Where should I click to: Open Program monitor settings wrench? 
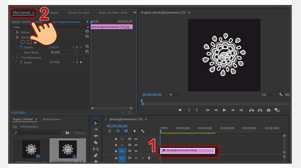pyautogui.click(x=281, y=95)
